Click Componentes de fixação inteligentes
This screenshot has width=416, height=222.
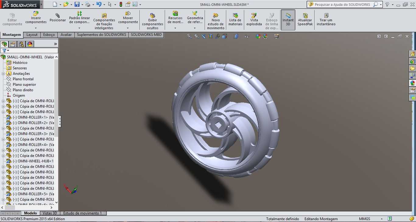coord(104,21)
